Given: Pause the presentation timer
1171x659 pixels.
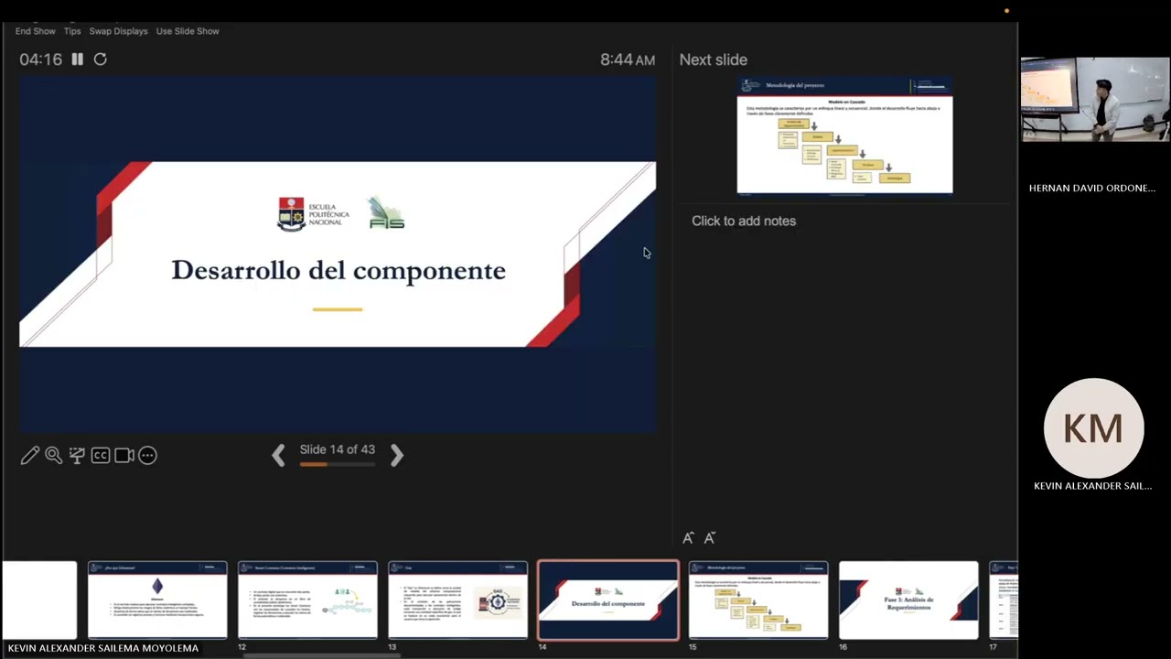Looking at the screenshot, I should 77,59.
